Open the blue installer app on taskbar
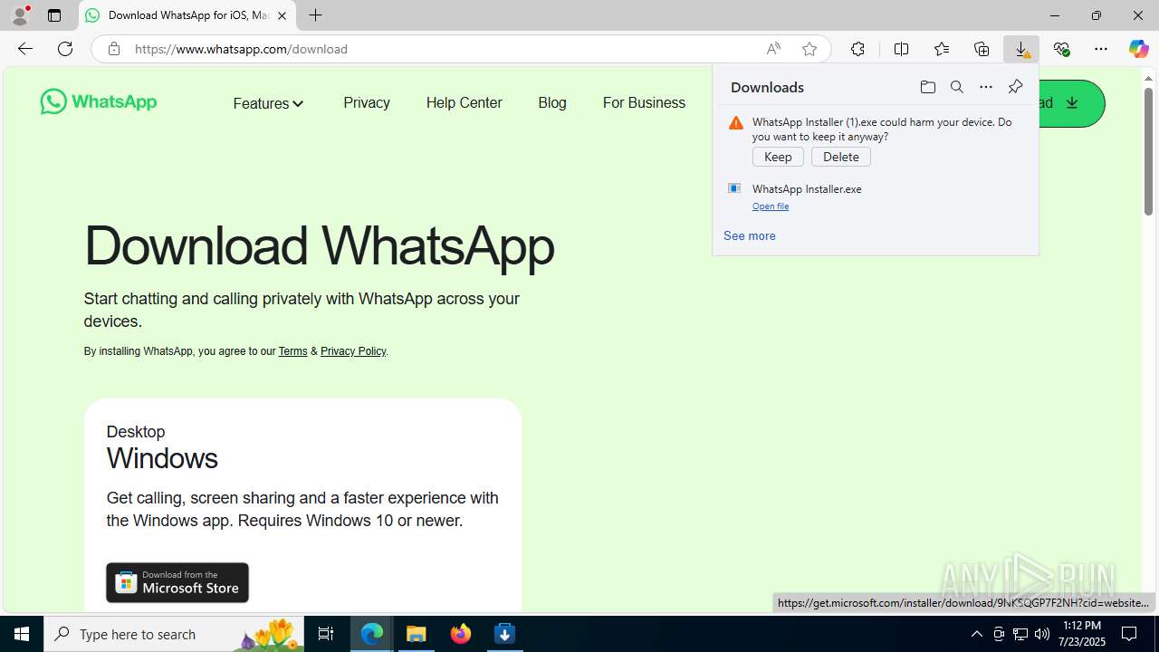This screenshot has width=1159, height=652. click(505, 634)
